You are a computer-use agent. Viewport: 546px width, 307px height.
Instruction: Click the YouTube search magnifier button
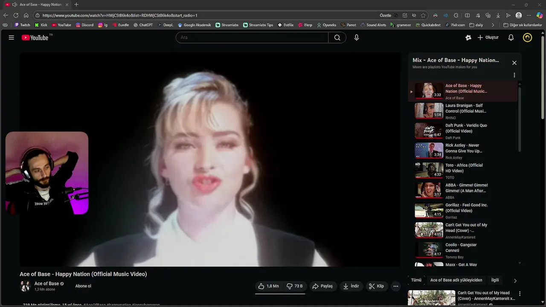[337, 38]
